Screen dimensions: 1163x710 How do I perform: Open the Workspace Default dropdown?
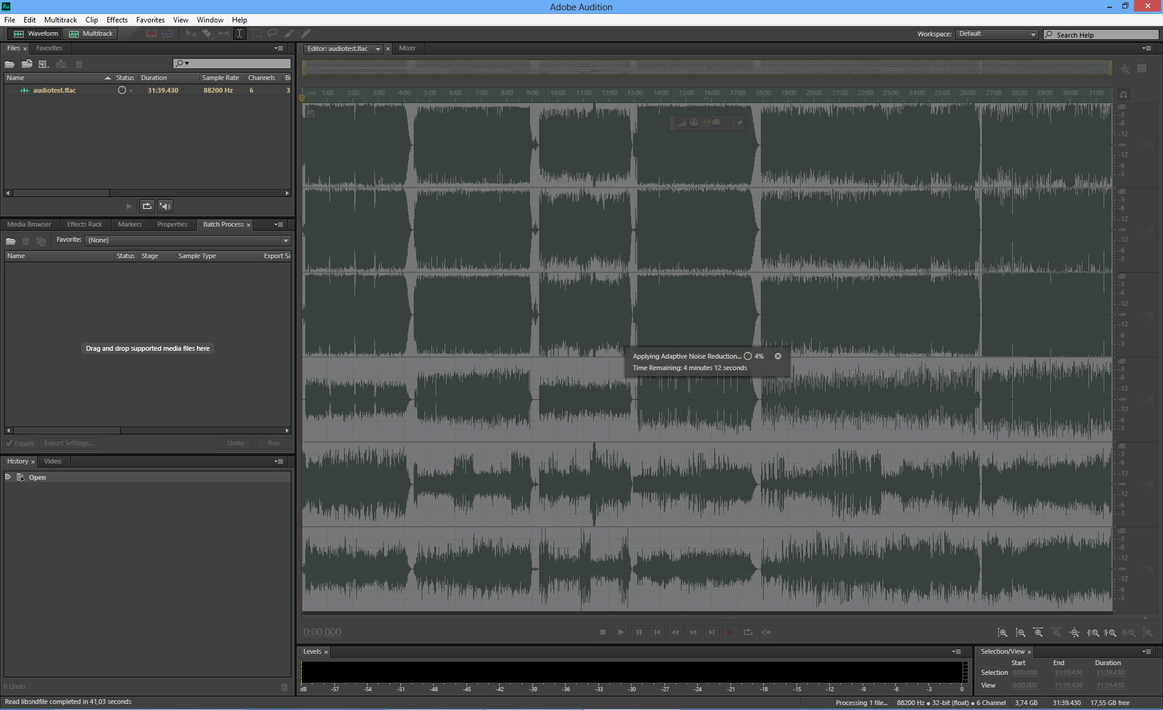tap(997, 35)
